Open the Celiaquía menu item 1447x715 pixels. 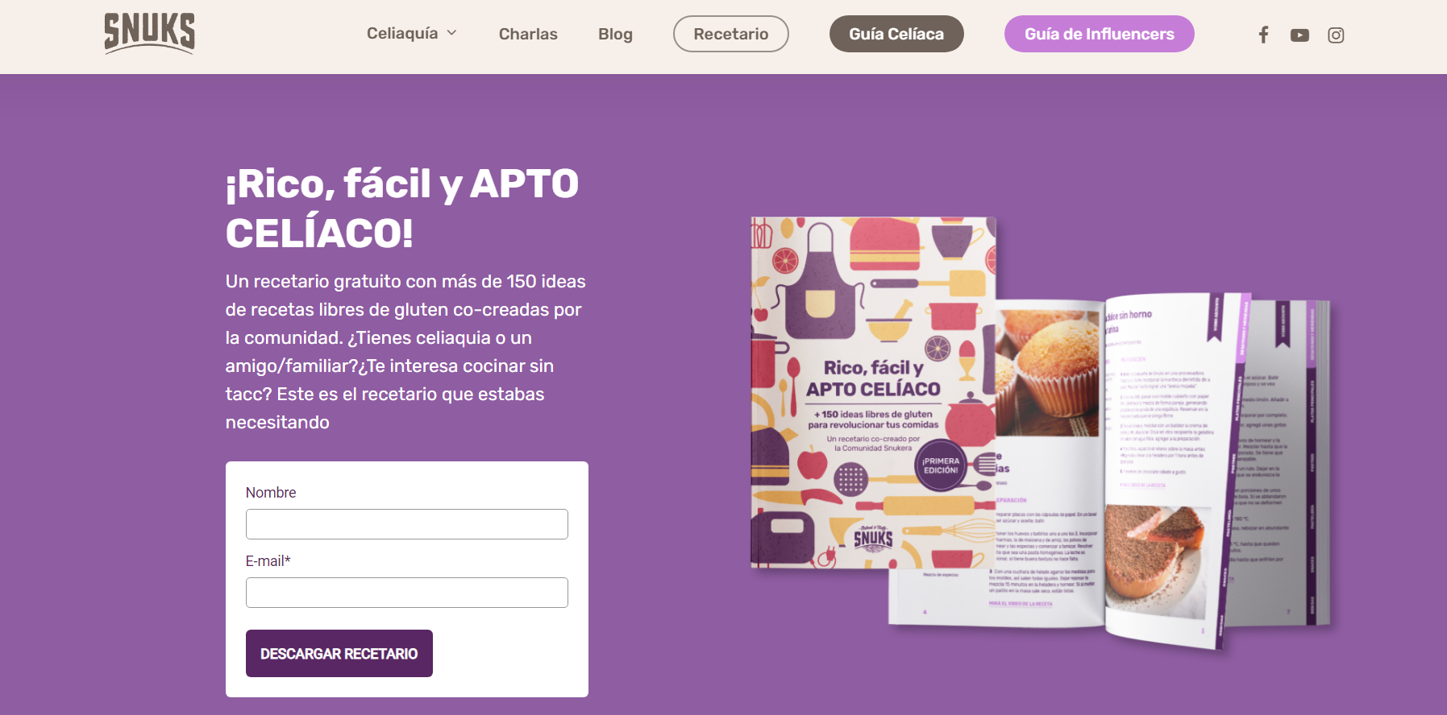402,33
